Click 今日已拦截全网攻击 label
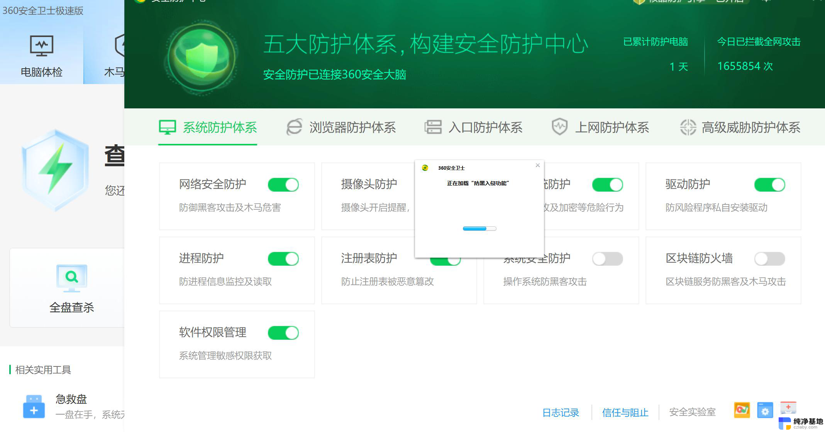Image resolution: width=825 pixels, height=432 pixels. [x=759, y=42]
